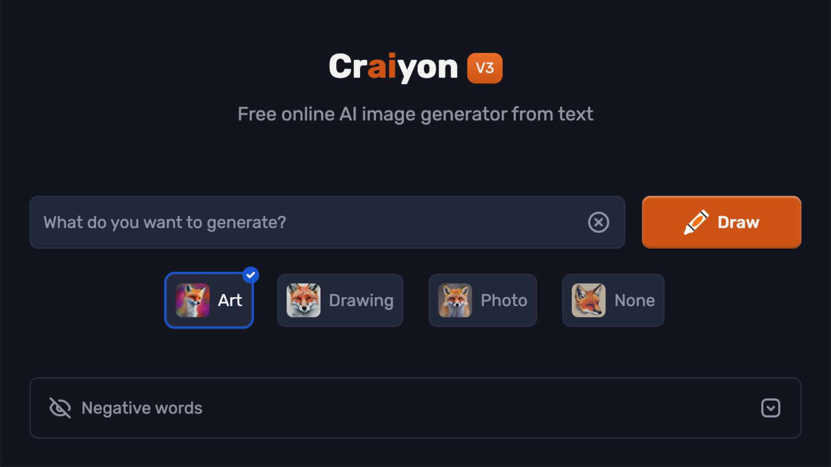Clear the prompt with the circled X icon

599,222
